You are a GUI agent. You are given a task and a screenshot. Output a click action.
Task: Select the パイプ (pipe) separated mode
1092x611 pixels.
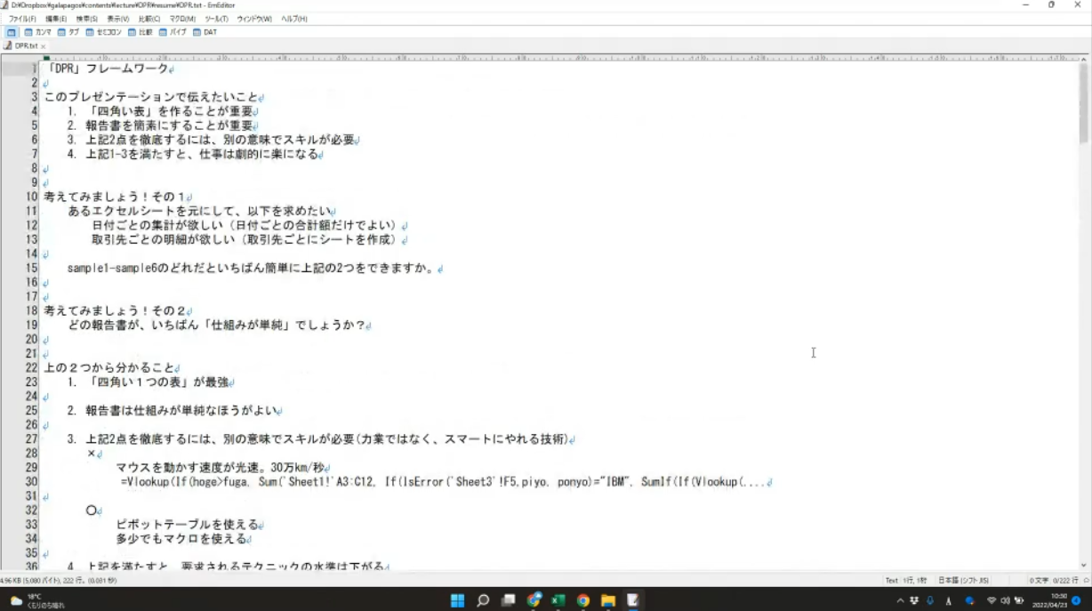(173, 32)
